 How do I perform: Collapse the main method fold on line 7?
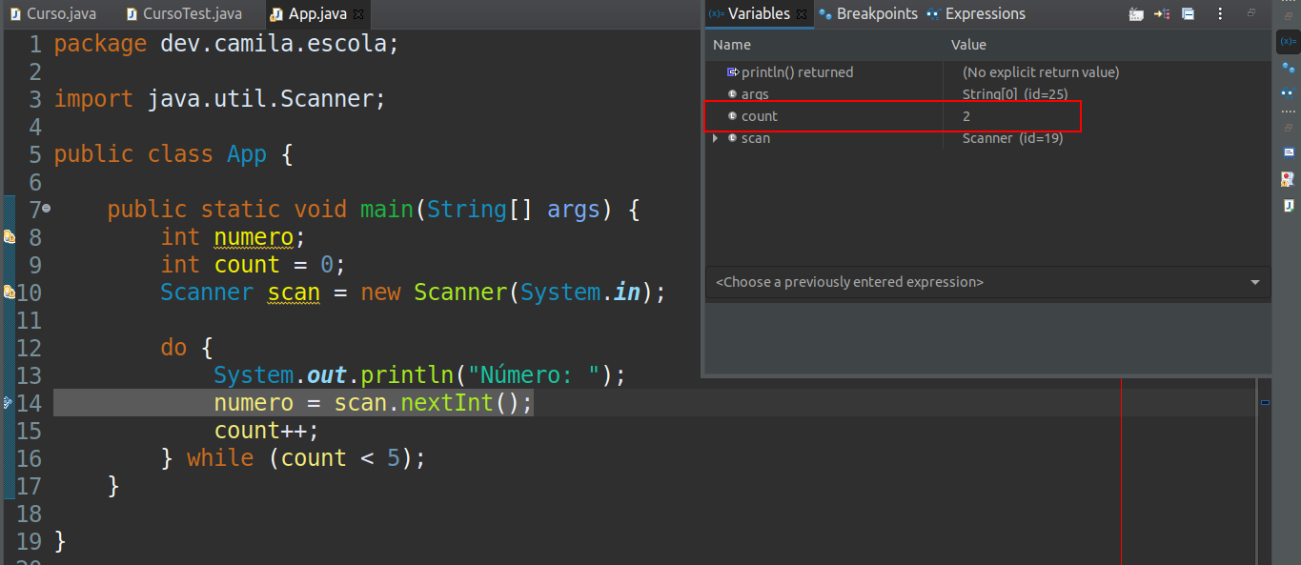tap(46, 209)
